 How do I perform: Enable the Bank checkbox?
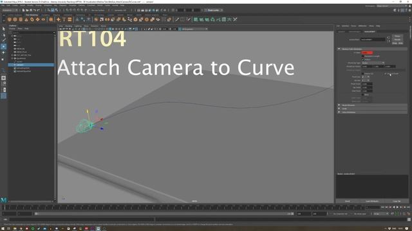tap(363, 94)
